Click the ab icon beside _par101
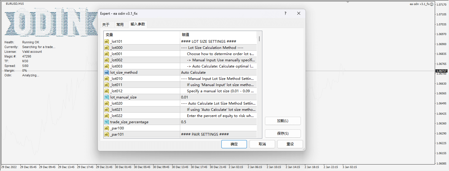Screen dimensions: 449x171 (106, 134)
